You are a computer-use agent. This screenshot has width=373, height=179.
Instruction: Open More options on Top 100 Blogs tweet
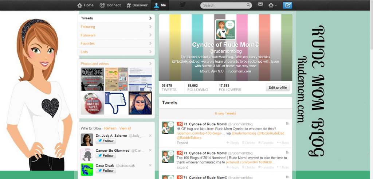click(x=283, y=167)
